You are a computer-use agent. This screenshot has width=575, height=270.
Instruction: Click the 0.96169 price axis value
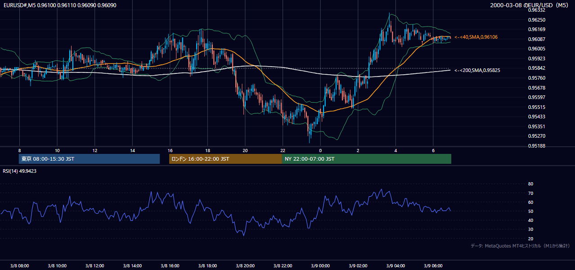point(536,29)
